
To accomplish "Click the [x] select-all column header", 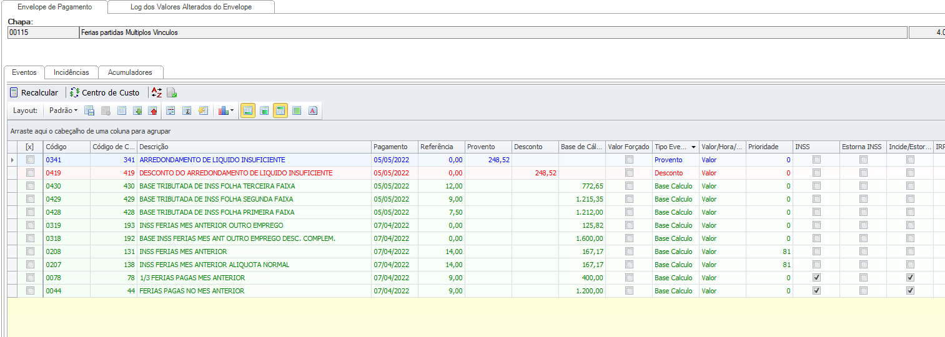I will [x=30, y=147].
